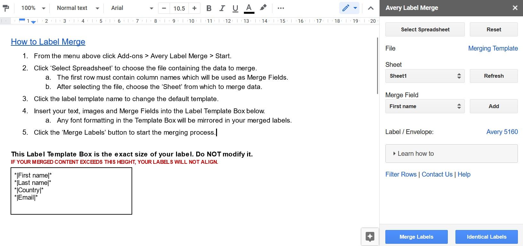523x246 pixels.
Task: Increase font size with plus button
Action: [x=194, y=8]
